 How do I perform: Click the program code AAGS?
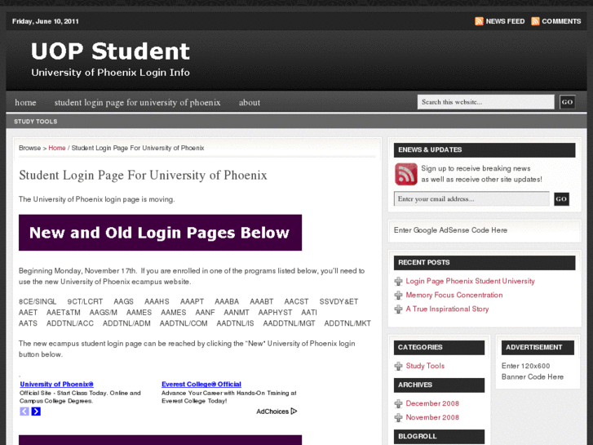124,302
